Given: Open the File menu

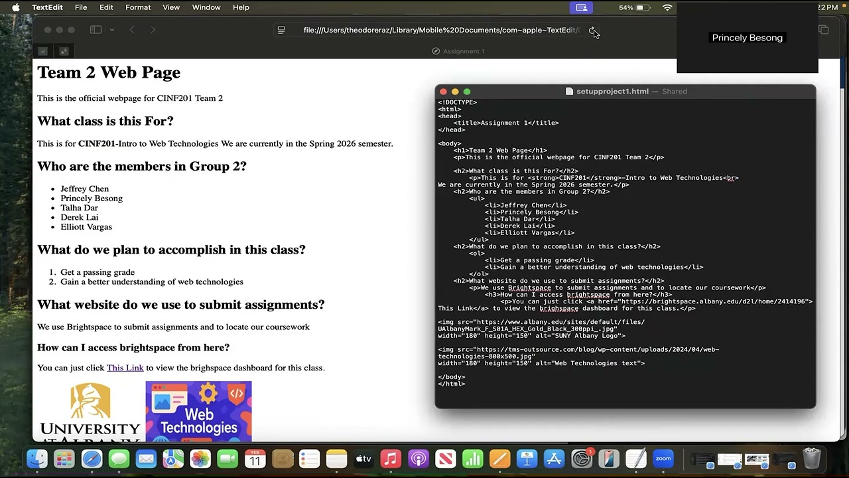Looking at the screenshot, I should click(81, 7).
